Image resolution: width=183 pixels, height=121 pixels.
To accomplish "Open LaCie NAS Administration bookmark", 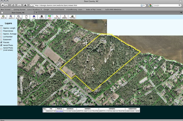I will click(114, 10).
